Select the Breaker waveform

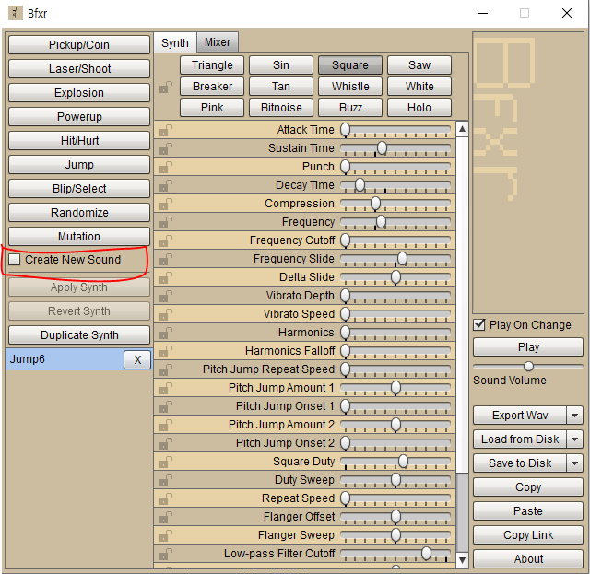212,86
